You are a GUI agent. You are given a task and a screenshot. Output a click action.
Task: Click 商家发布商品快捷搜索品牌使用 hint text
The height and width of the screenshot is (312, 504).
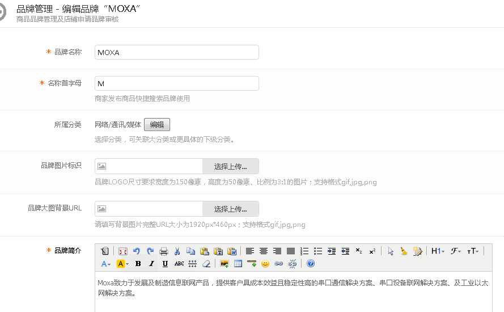142,99
